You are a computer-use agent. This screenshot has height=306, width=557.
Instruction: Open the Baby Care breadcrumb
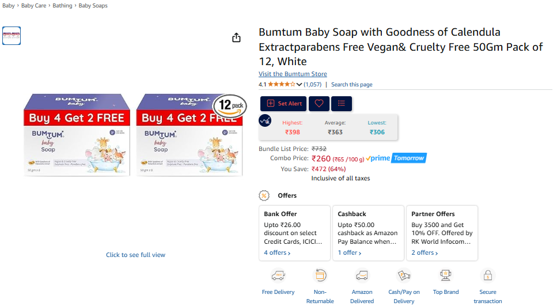click(33, 6)
